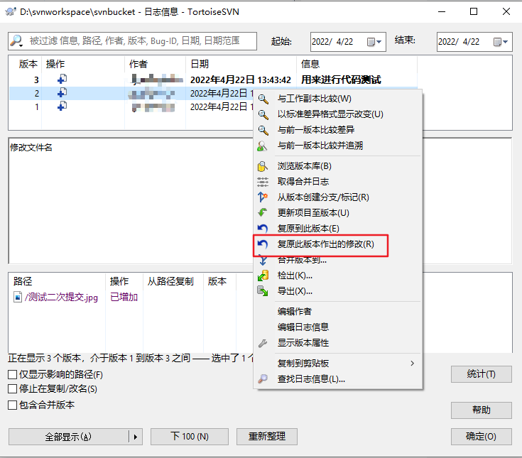Expand the arrow next to 全部显示(A)
The width and height of the screenshot is (522, 458).
[x=136, y=437]
